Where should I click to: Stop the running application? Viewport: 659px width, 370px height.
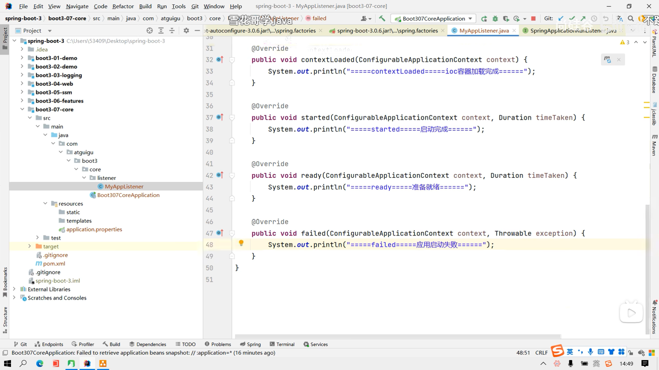click(x=533, y=18)
